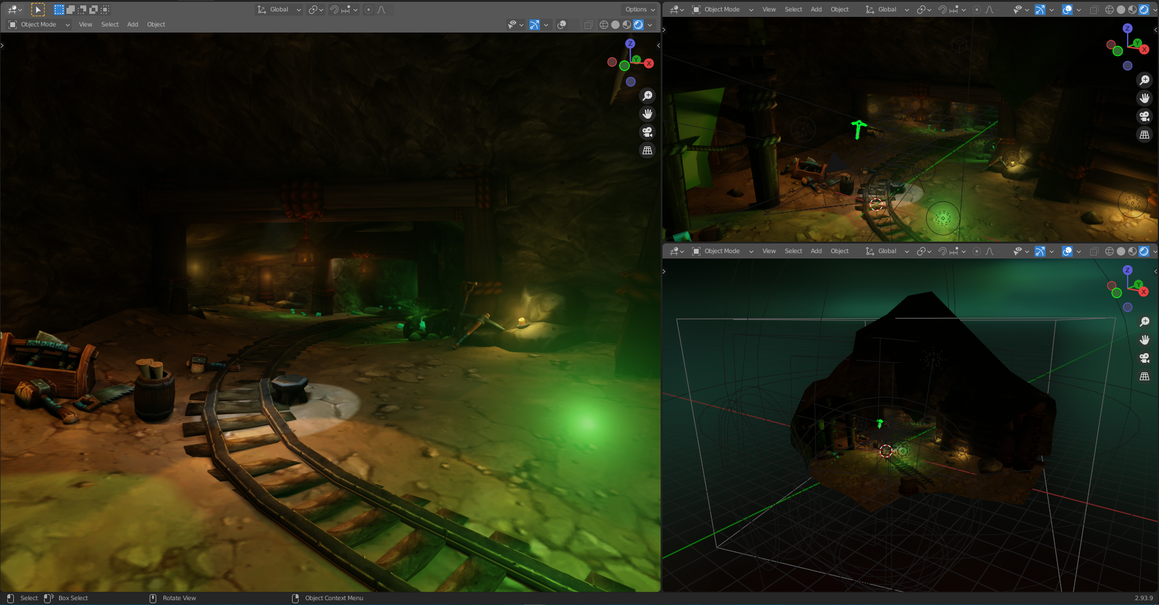
Task: Toggle overlays in top-right viewport
Action: pos(1067,10)
